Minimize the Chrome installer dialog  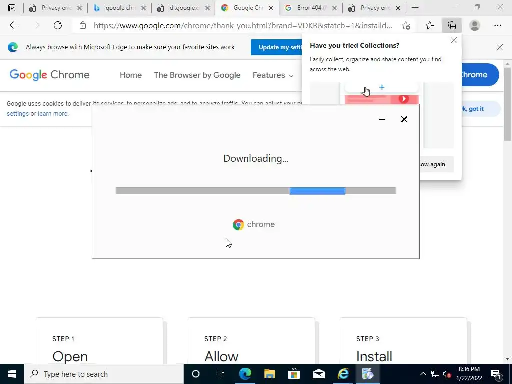pos(382,119)
